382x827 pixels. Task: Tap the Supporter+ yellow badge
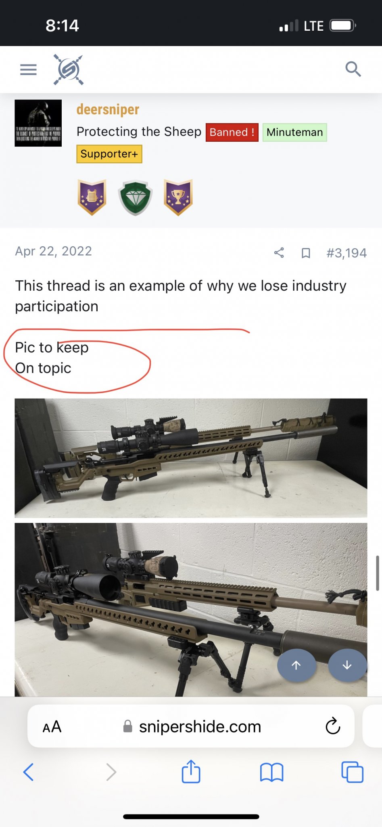tap(109, 154)
